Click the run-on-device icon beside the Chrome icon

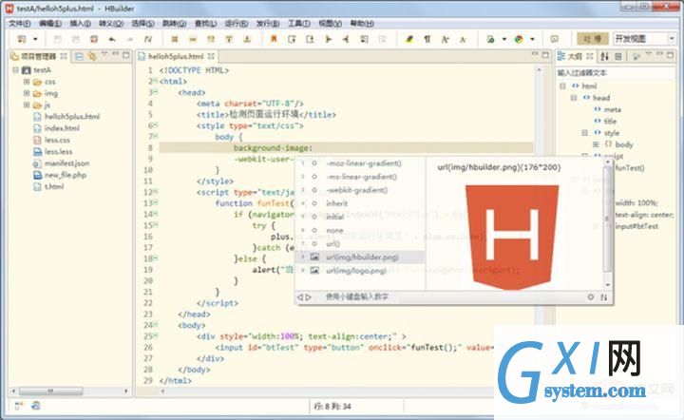(x=491, y=39)
